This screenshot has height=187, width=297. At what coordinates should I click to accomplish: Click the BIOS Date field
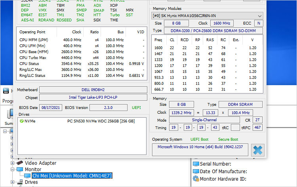point(51,107)
